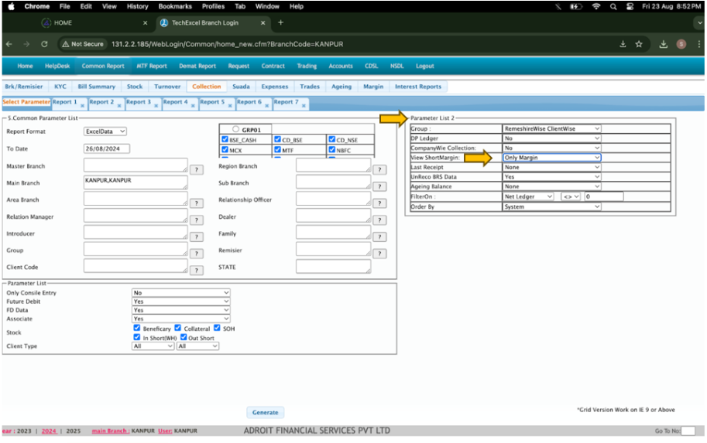This screenshot has height=443, width=707.
Task: Click the '?' lookup next to Client Code
Action: 197,269
